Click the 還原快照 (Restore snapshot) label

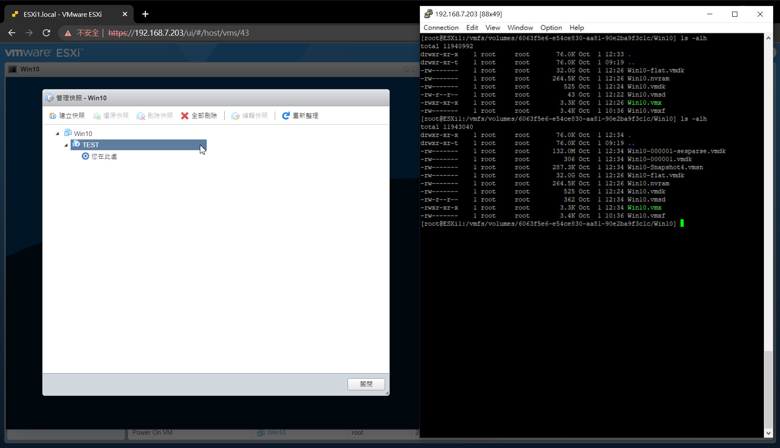pyautogui.click(x=116, y=116)
